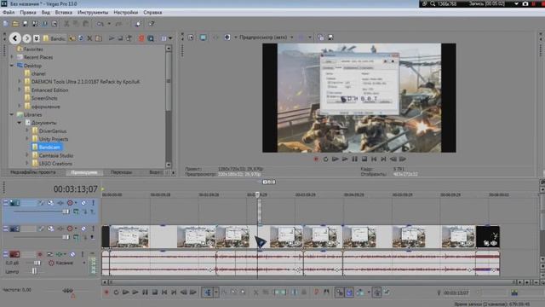
Task: Click loop playback button under the preview
Action: pos(325,159)
